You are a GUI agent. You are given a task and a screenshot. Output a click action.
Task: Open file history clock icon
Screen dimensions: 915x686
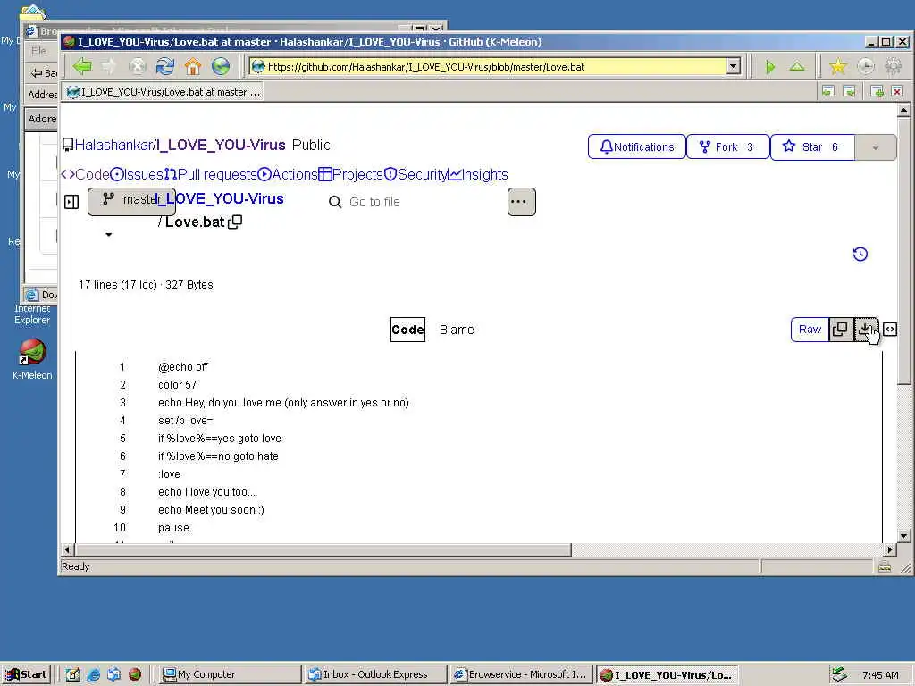[860, 254]
